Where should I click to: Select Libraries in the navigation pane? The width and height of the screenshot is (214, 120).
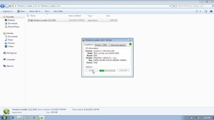(x=10, y=33)
